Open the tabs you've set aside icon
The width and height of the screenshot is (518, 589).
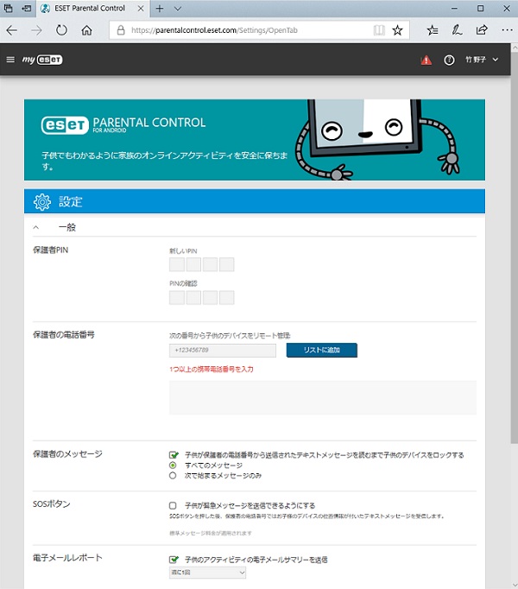tap(9, 9)
